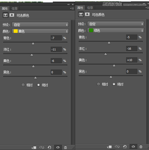Toggle layer visibility eye in right panel
This screenshot has width=149, height=150.
(133, 147)
